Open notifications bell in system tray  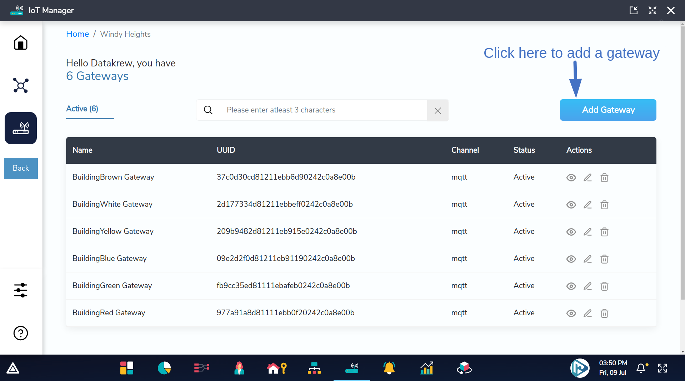(641, 368)
